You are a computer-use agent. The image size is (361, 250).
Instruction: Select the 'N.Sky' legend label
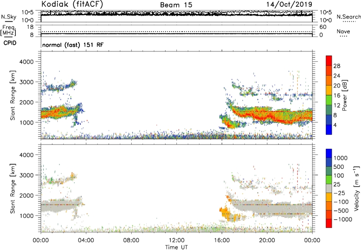(9, 17)
